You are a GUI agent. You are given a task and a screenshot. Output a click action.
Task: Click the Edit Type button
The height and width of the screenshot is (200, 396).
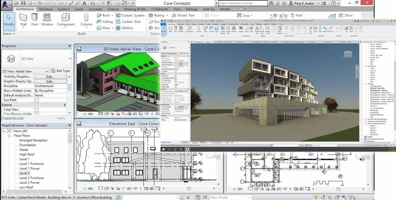coord(60,71)
